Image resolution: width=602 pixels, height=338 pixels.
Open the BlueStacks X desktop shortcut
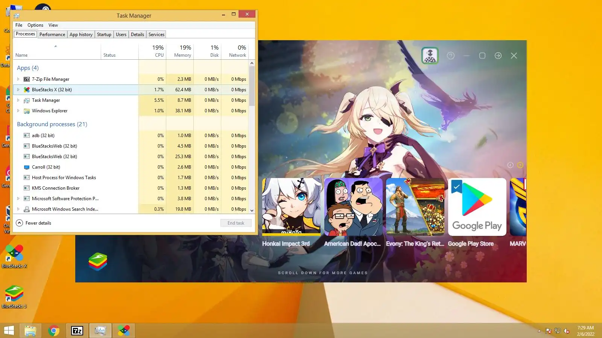click(x=14, y=256)
